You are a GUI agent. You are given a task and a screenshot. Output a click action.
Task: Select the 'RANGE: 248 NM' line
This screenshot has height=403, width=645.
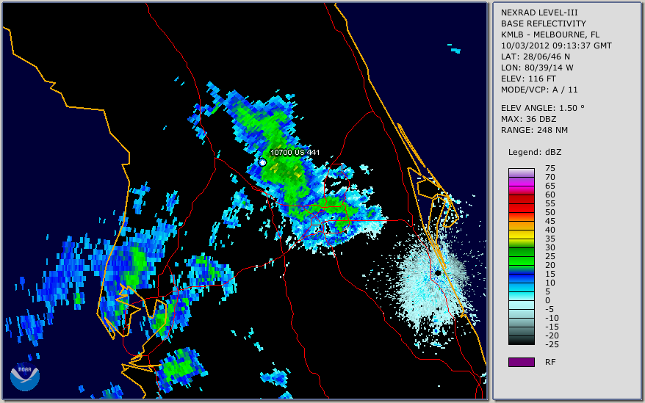pyautogui.click(x=534, y=130)
